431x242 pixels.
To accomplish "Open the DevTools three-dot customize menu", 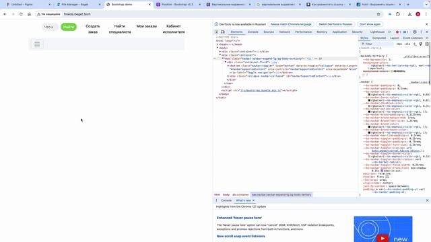I will [421, 32].
